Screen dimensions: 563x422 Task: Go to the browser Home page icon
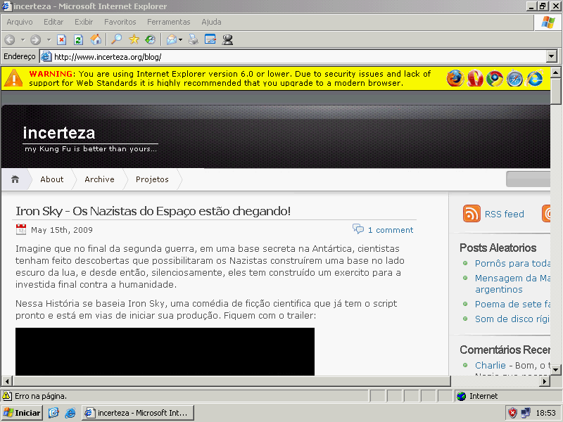pyautogui.click(x=95, y=40)
